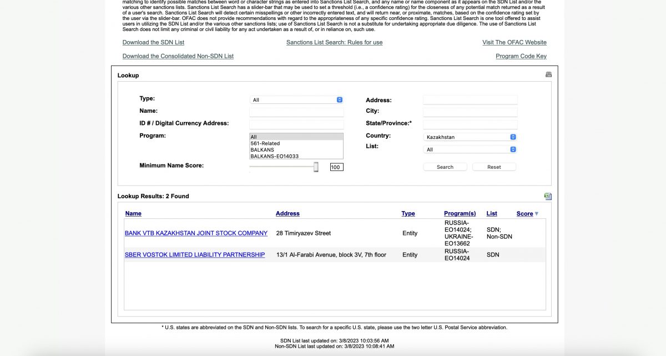Image resolution: width=666 pixels, height=356 pixels.
Task: Click 'Entity' type in BANK VTB row
Action: 410,233
